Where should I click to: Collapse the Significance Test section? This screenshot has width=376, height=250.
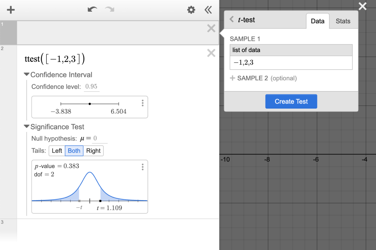coord(27,127)
